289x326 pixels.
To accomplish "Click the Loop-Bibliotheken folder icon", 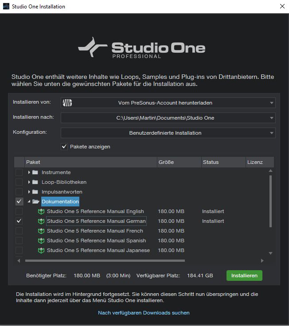I will point(35,182).
